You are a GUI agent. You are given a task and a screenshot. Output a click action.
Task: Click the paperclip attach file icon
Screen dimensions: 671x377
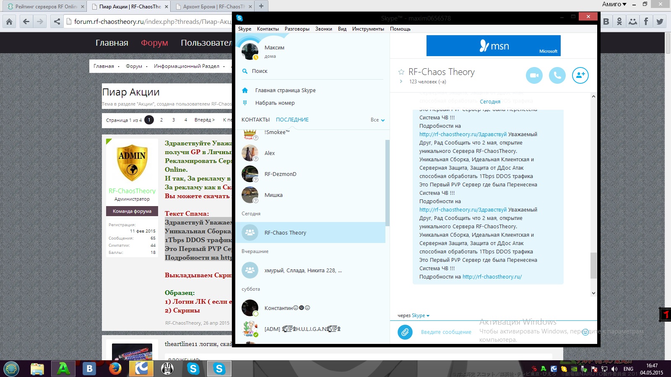[405, 332]
